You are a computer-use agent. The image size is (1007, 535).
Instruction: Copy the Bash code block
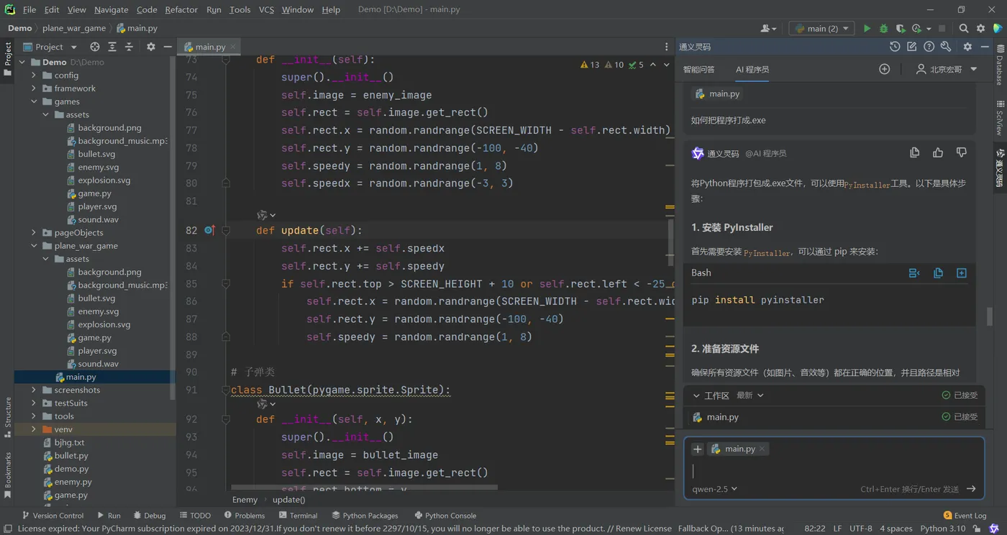938,273
